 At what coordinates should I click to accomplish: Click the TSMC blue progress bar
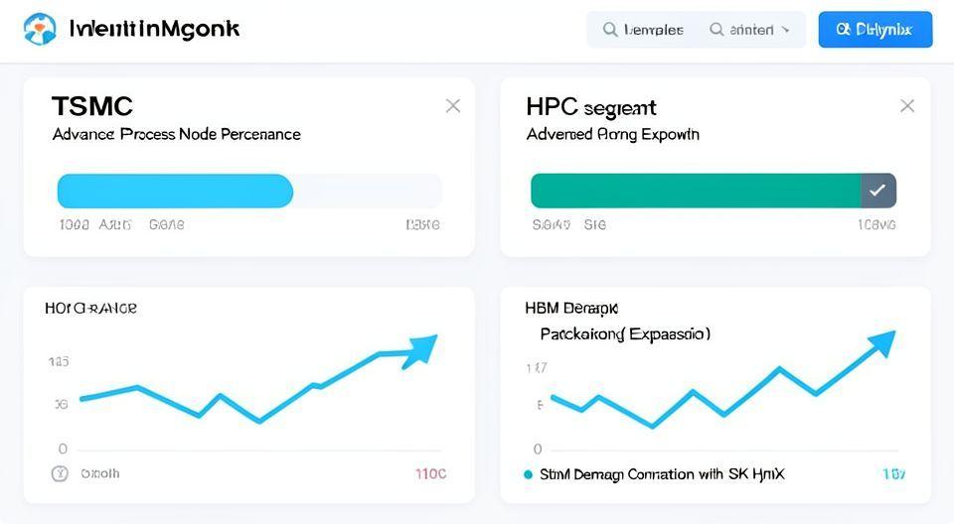(175, 191)
